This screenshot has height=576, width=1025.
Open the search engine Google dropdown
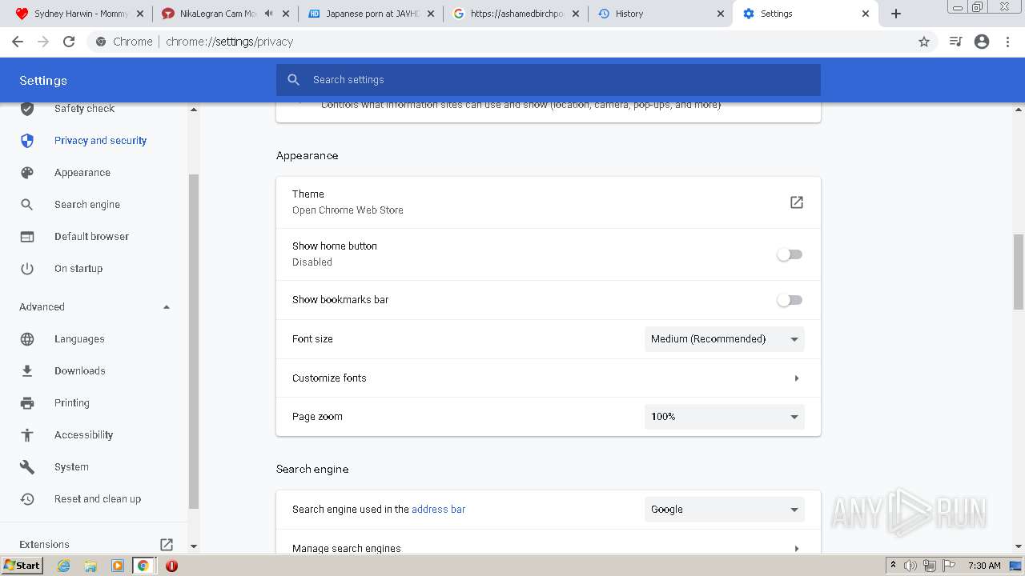725,510
